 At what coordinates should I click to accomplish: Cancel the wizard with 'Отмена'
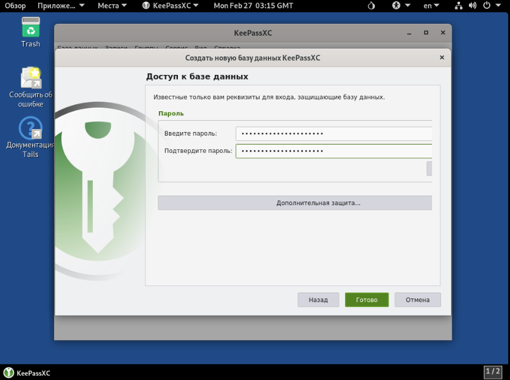coord(417,300)
